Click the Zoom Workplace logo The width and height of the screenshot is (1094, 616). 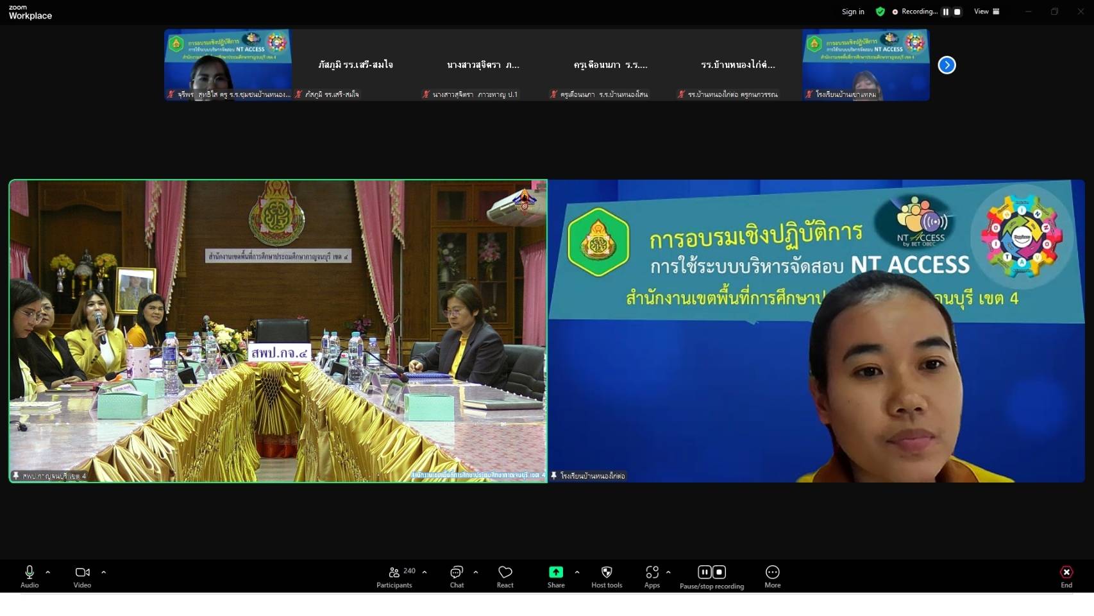pyautogui.click(x=30, y=12)
